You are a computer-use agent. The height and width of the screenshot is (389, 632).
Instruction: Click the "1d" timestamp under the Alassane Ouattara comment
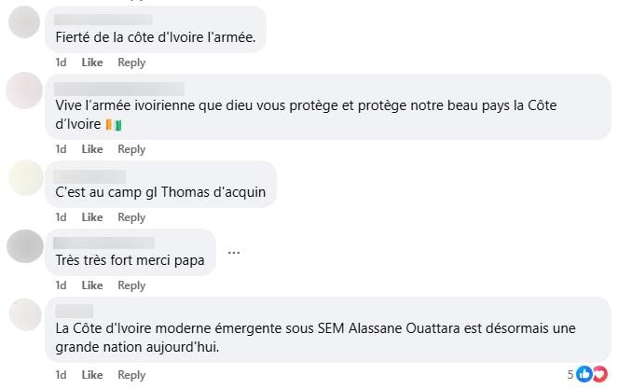[x=61, y=375]
